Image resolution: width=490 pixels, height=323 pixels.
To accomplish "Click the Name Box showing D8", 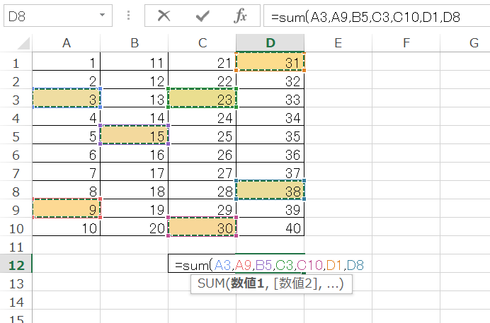I will click(58, 16).
